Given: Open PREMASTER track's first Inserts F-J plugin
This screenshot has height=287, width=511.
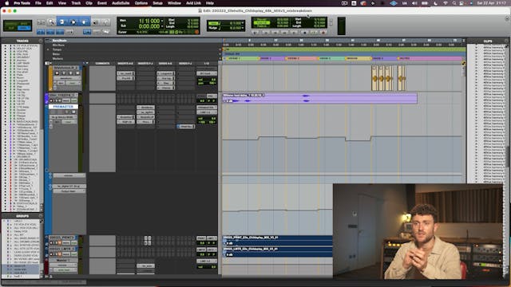Looking at the screenshot, I should coord(145,108).
